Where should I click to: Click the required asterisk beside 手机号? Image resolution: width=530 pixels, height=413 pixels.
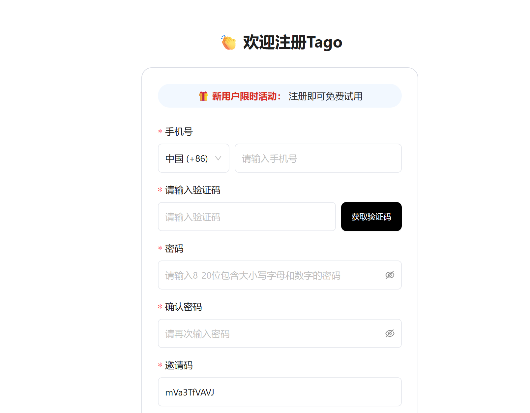160,132
